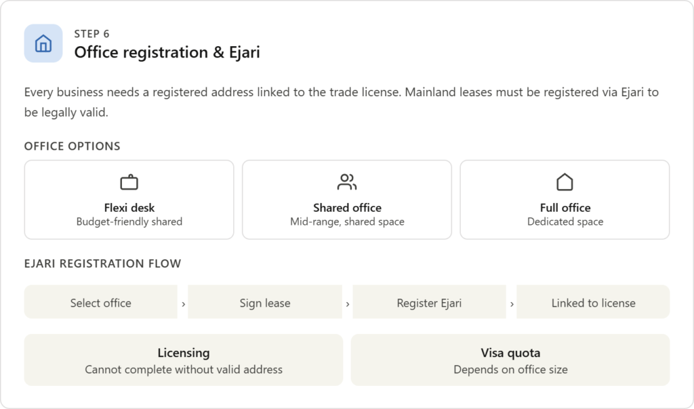
Task: Click the Linked to license step
Action: [593, 303]
